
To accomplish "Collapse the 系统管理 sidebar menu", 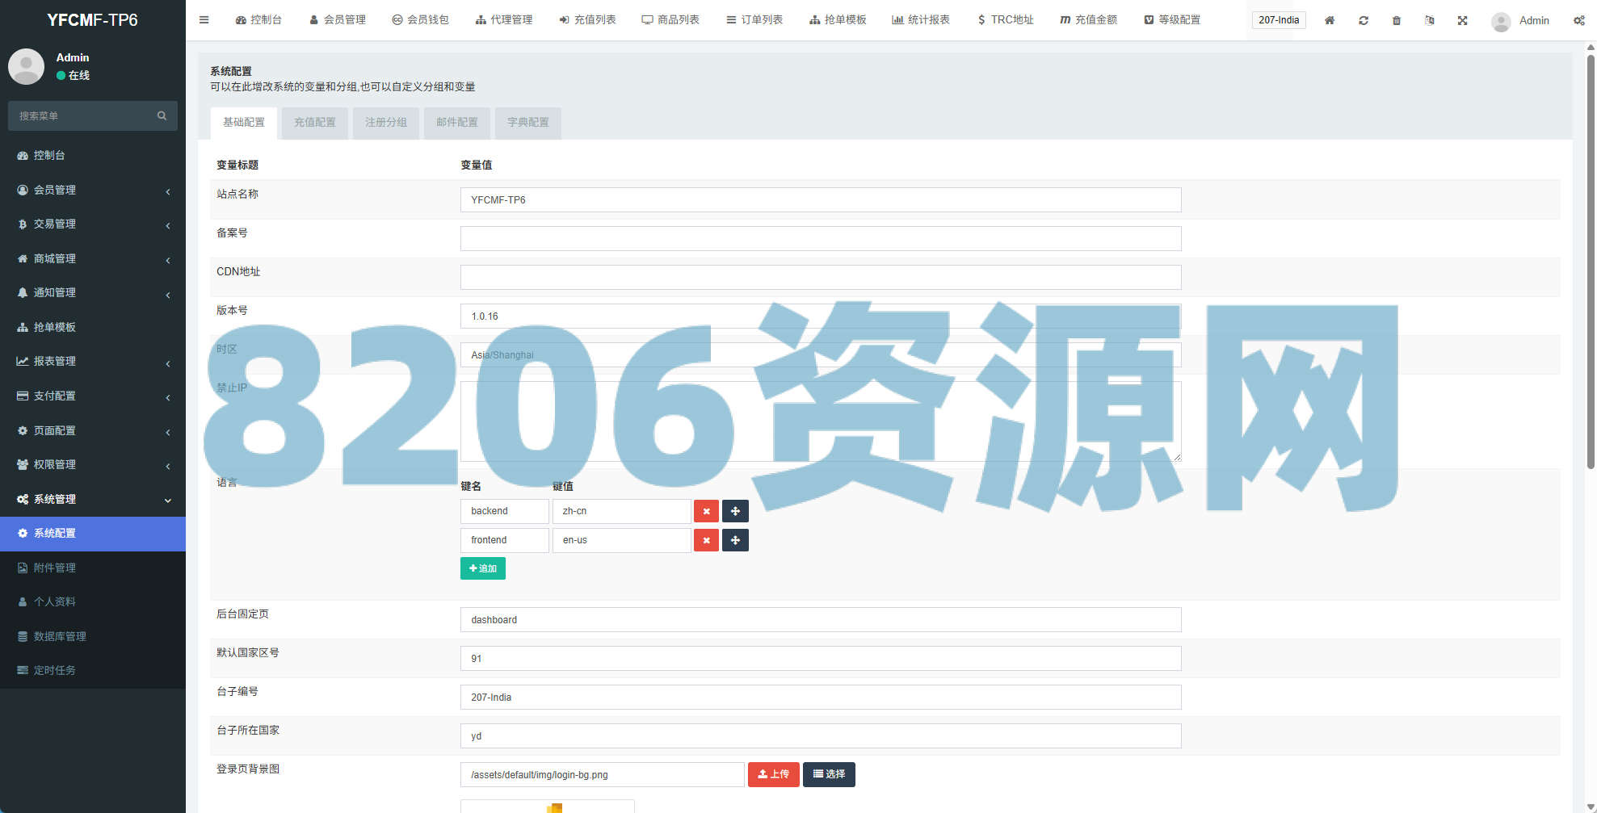I will tap(93, 499).
